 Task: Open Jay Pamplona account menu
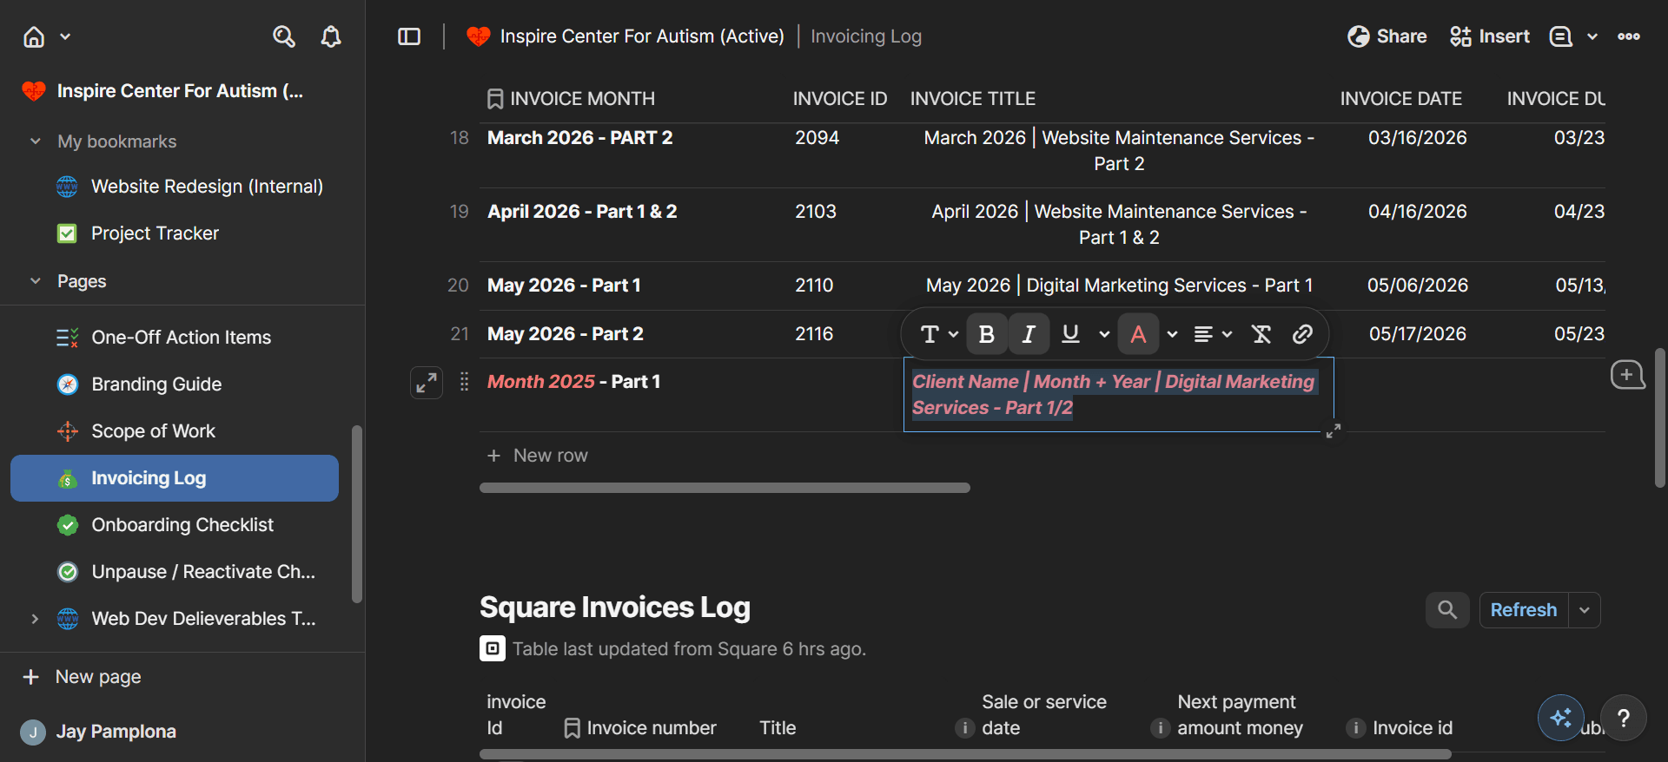pos(98,732)
